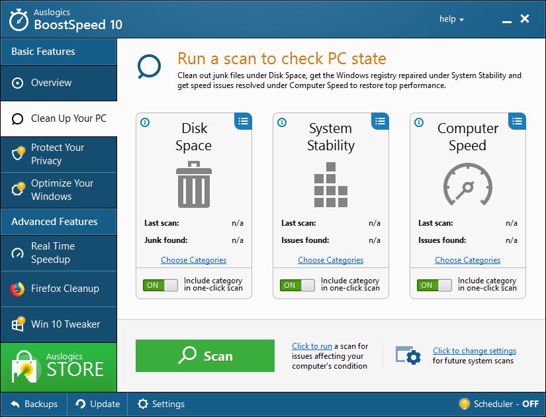
Task: Click 'Issues found:' label in System Stability
Action: tap(305, 240)
